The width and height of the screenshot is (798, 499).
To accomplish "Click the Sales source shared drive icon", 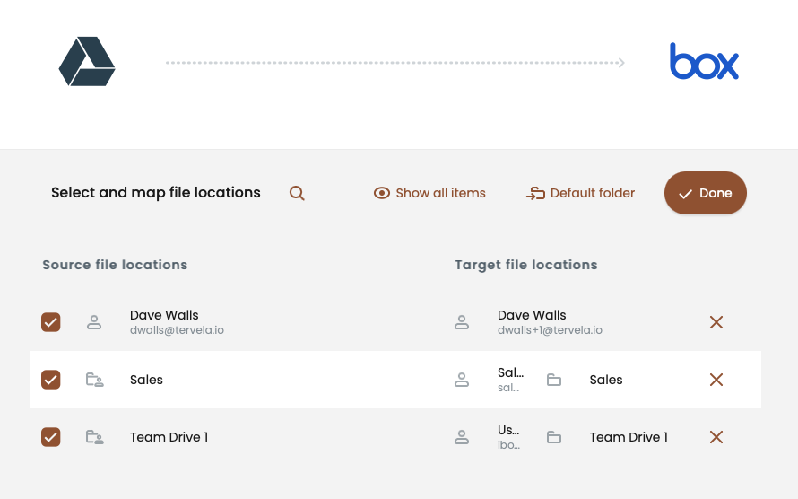I will click(94, 380).
